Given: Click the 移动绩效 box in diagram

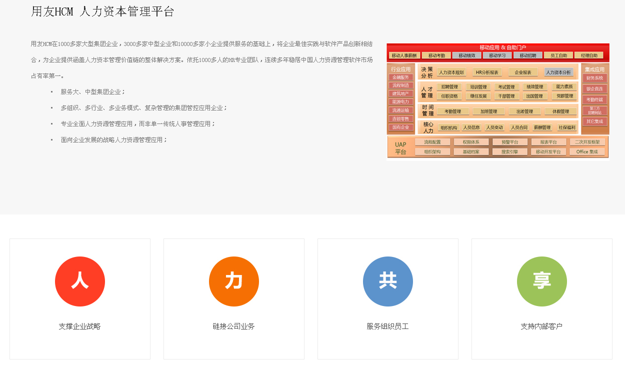Looking at the screenshot, I should (467, 55).
